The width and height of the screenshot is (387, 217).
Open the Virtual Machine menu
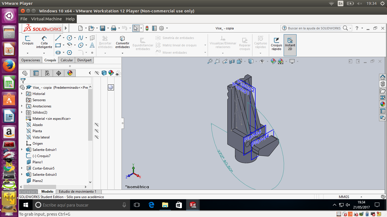coord(46,19)
